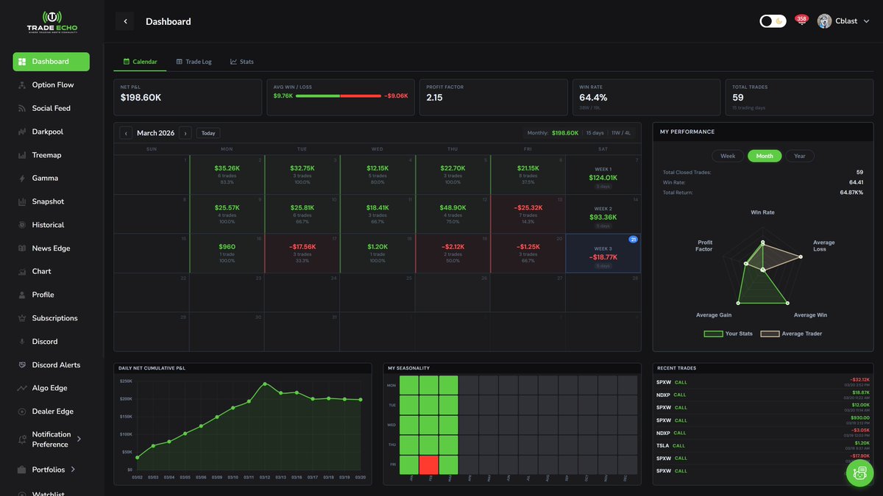Open Darkpool page from sidebar
The image size is (883, 496).
click(x=48, y=132)
